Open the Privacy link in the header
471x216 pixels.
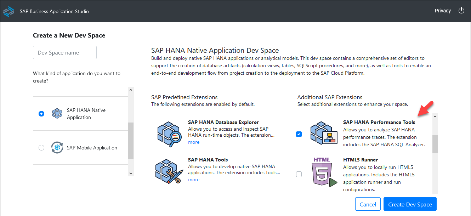click(x=443, y=11)
